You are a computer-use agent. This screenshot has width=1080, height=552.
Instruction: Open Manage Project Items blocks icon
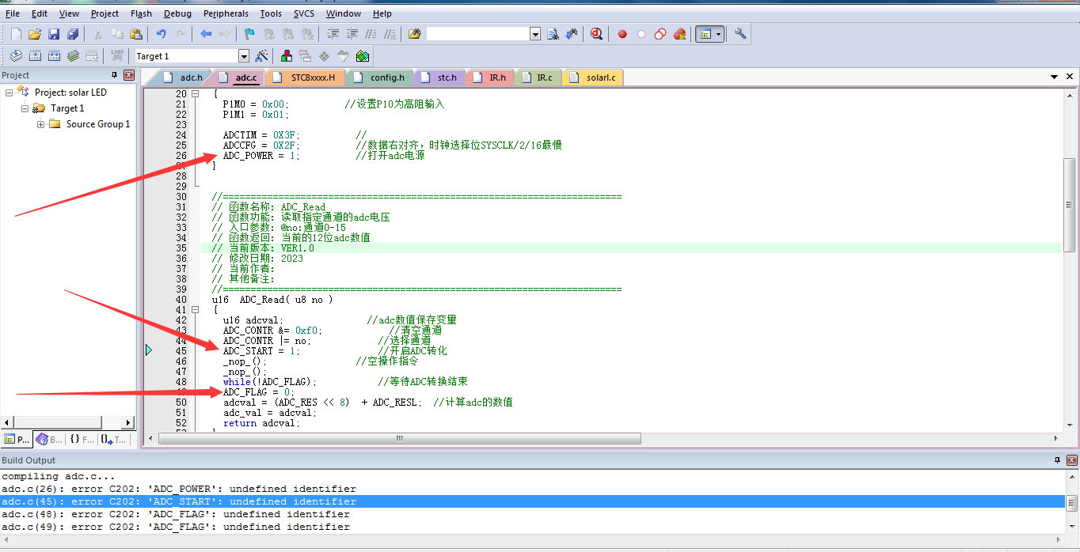tap(287, 56)
